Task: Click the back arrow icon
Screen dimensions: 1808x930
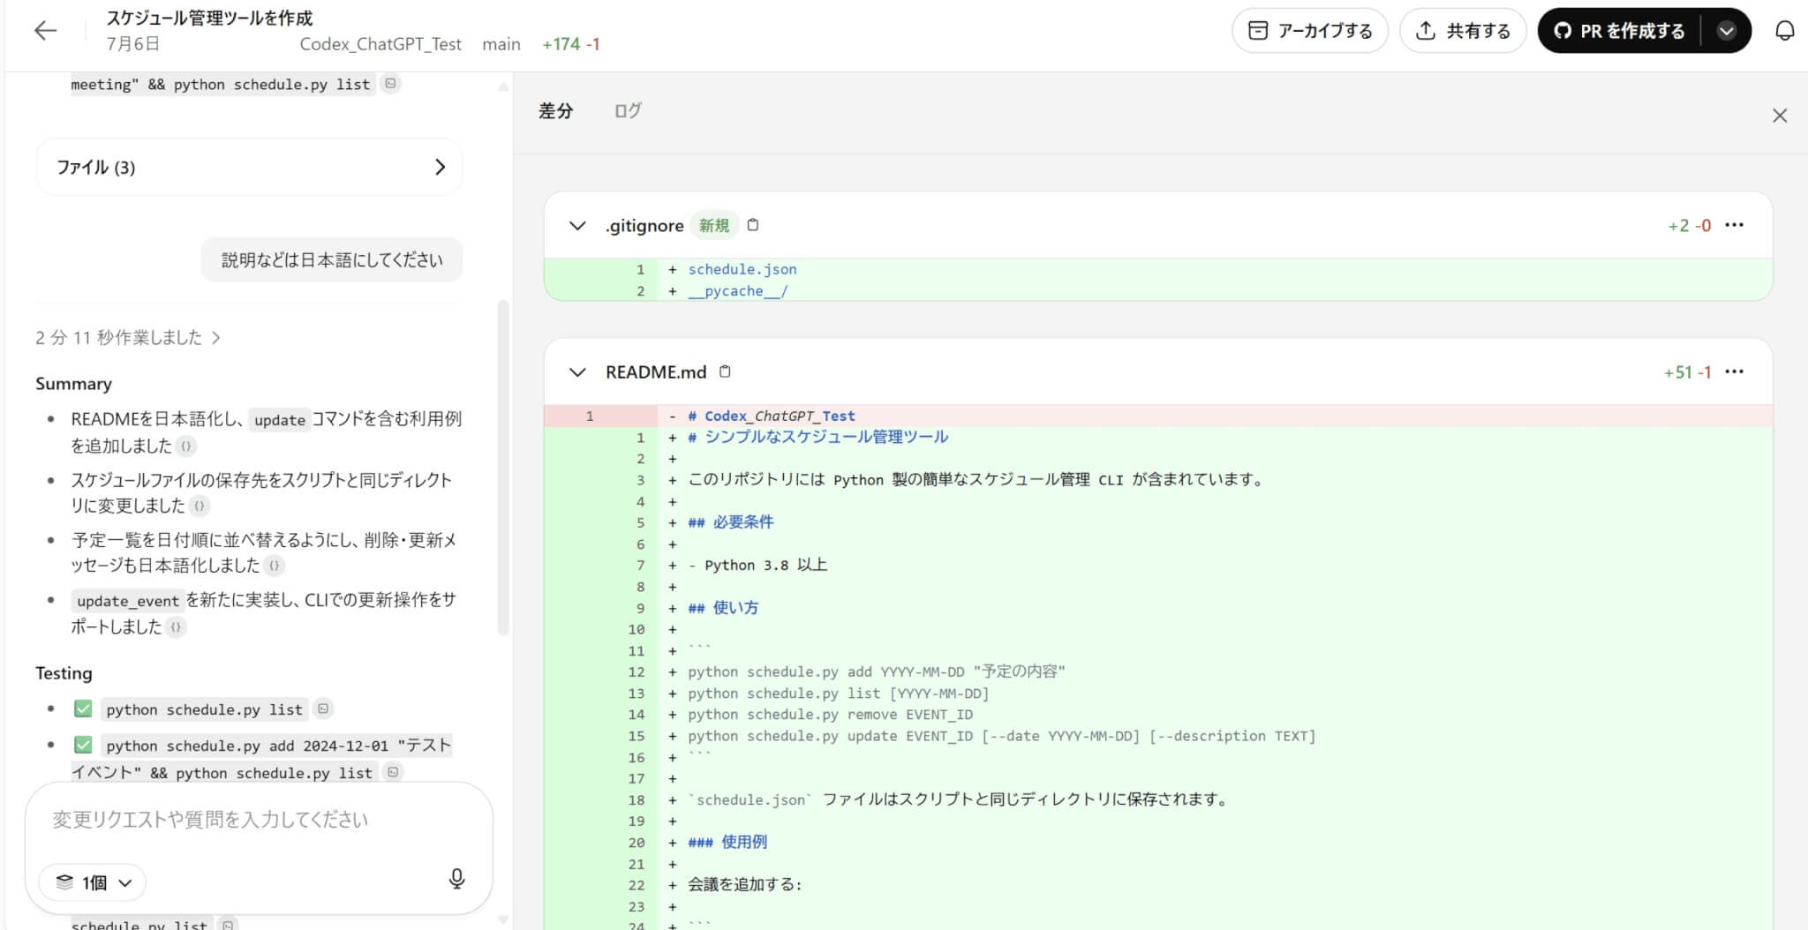Action: 45,31
